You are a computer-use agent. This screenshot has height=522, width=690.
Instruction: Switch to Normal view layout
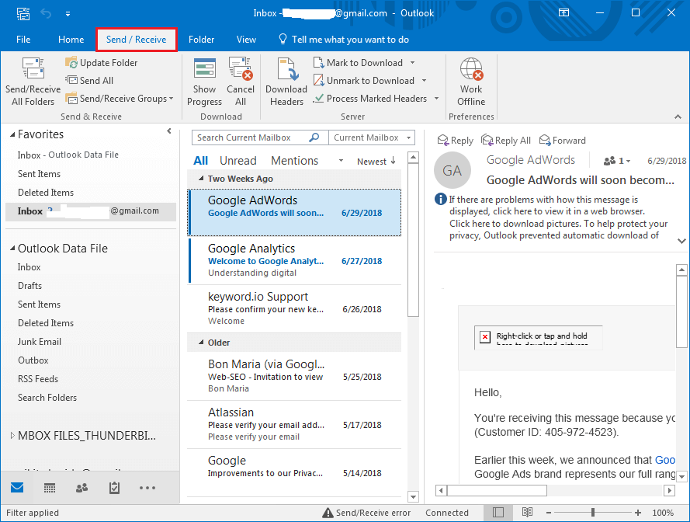pyautogui.click(x=498, y=513)
